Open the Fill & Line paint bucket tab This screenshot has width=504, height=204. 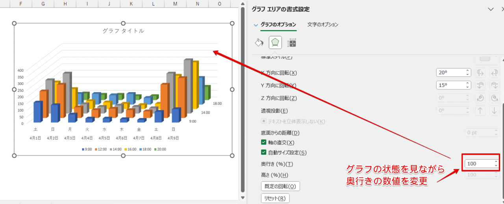(259, 43)
